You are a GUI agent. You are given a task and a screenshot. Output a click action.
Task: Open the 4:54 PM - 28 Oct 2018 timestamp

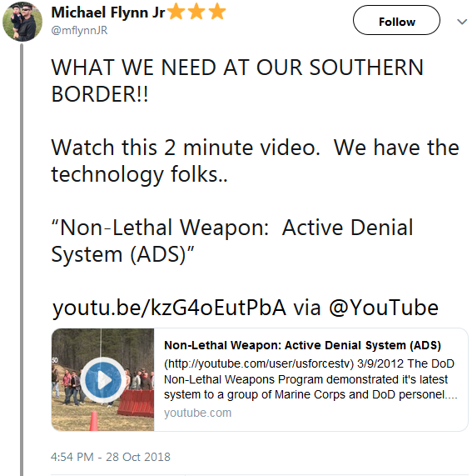pos(111,457)
